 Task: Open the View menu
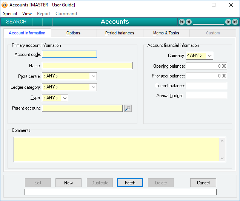tap(27, 14)
